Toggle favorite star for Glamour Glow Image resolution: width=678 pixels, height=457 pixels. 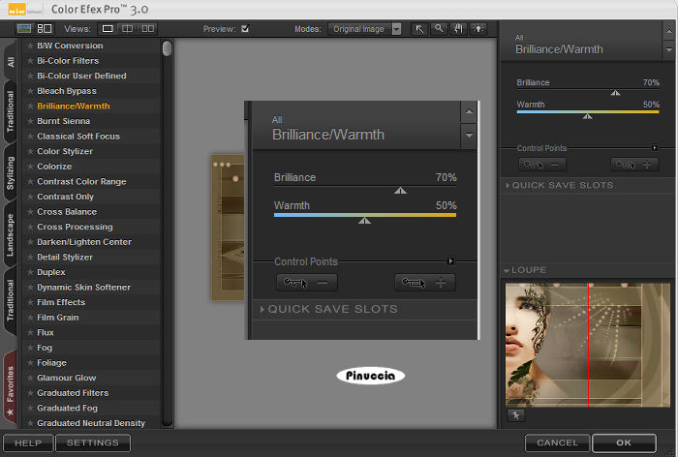click(x=30, y=378)
